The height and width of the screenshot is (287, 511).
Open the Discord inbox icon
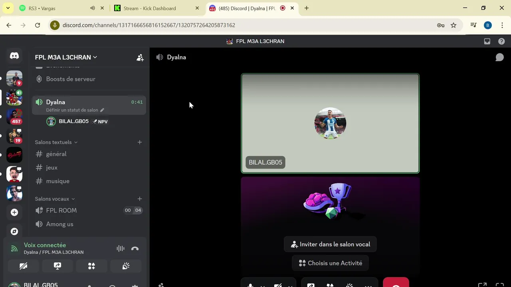pyautogui.click(x=487, y=41)
